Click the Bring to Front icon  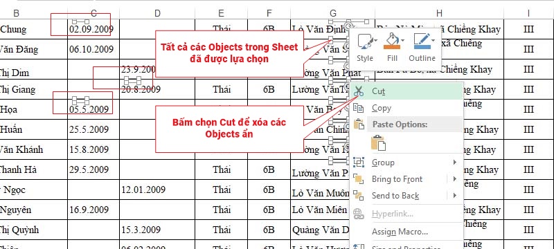[x=359, y=179]
